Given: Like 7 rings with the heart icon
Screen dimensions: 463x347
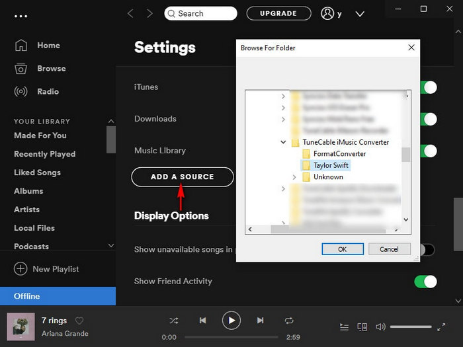Looking at the screenshot, I should [x=79, y=321].
